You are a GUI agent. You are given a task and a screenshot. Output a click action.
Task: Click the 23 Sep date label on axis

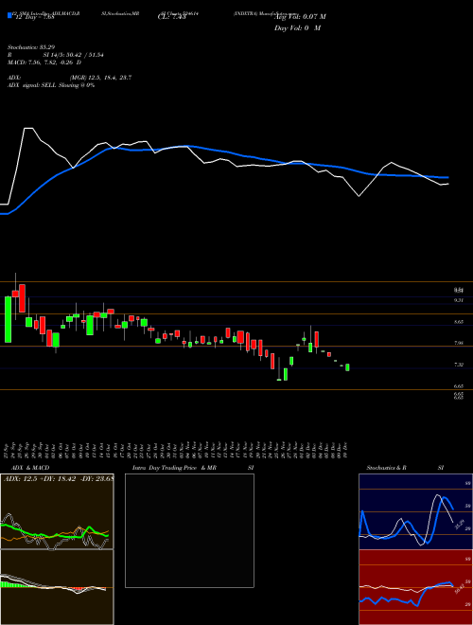tap(8, 449)
